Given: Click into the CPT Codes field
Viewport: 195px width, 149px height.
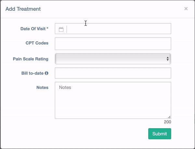Looking at the screenshot, I should point(113,44).
